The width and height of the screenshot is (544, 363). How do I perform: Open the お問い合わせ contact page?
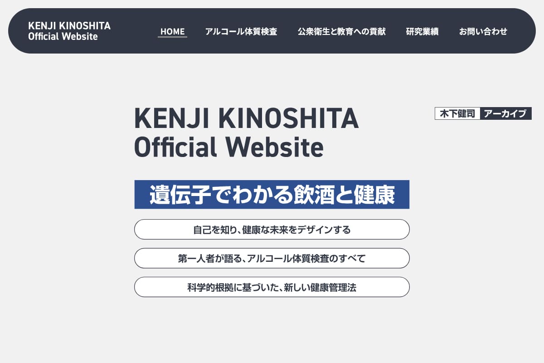point(483,32)
